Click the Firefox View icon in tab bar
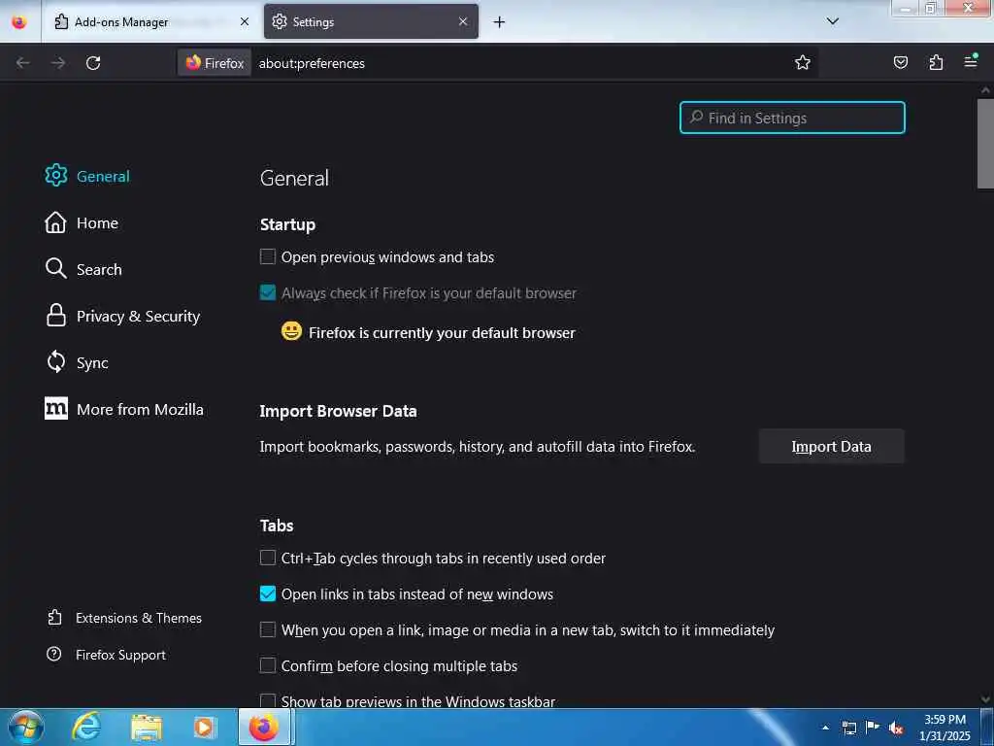994x746 pixels. (x=19, y=21)
